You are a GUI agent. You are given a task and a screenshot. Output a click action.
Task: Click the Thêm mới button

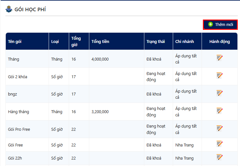[x=220, y=24]
